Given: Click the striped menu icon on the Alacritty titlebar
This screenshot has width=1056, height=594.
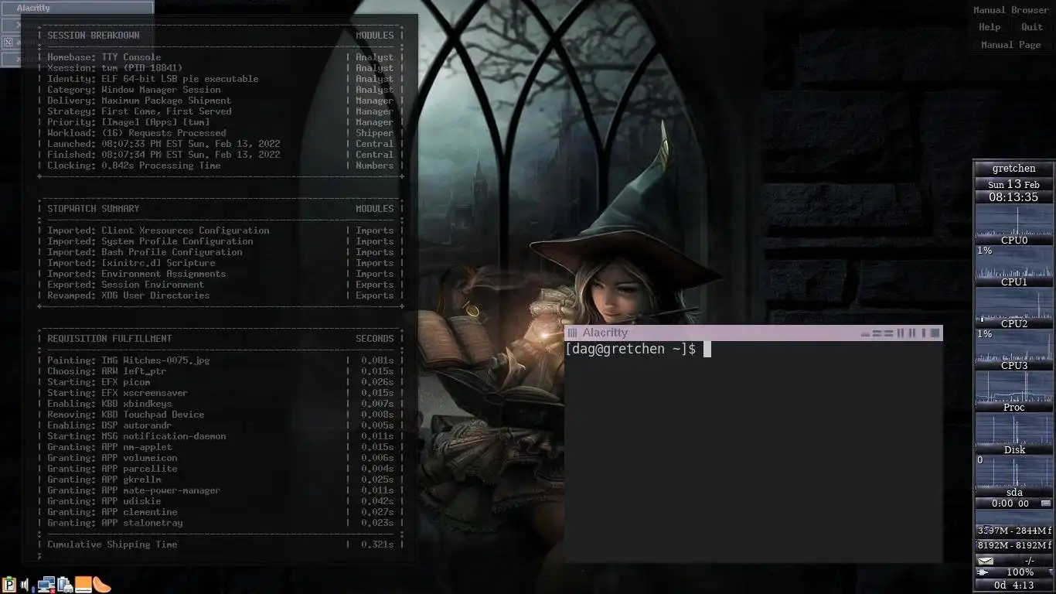Looking at the screenshot, I should coord(572,333).
